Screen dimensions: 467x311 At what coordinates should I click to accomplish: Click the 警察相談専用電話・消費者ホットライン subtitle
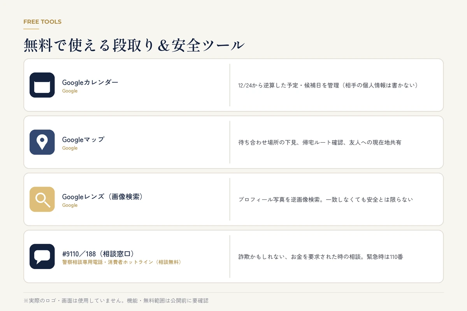click(122, 262)
